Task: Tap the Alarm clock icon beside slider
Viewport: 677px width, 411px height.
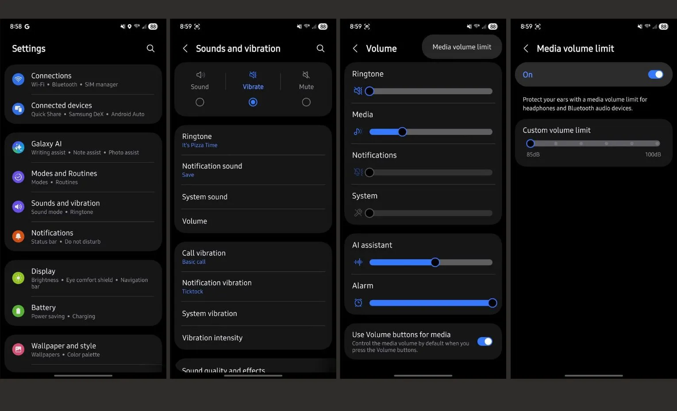Action: tap(358, 303)
